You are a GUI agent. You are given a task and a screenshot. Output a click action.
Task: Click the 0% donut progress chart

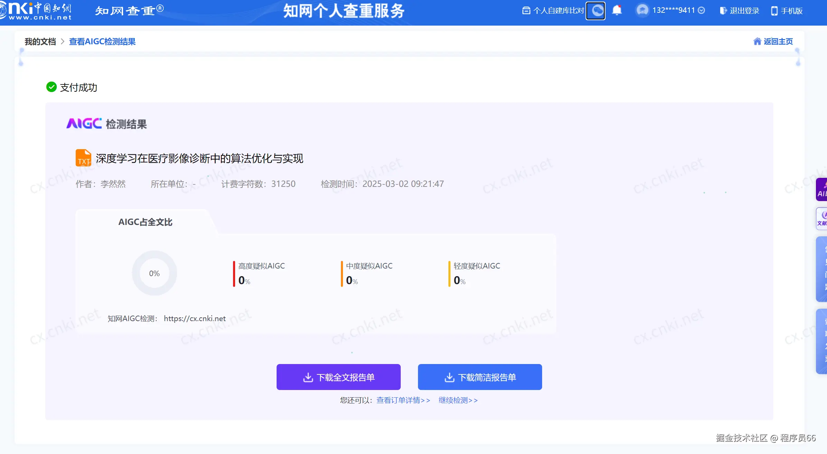[x=154, y=273]
